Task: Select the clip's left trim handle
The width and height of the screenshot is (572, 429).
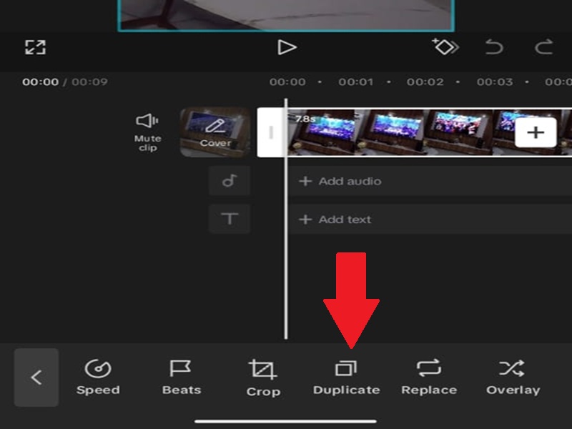Action: pos(272,132)
